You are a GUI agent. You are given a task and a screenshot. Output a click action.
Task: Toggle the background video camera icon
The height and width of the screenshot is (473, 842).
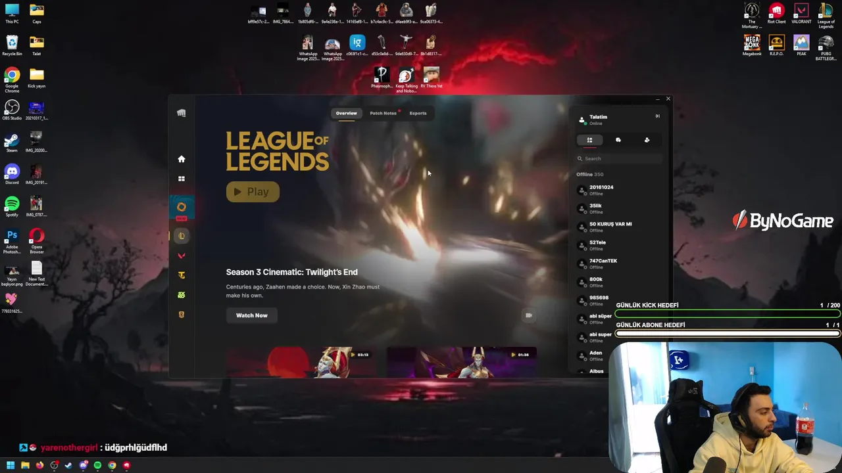tap(528, 315)
